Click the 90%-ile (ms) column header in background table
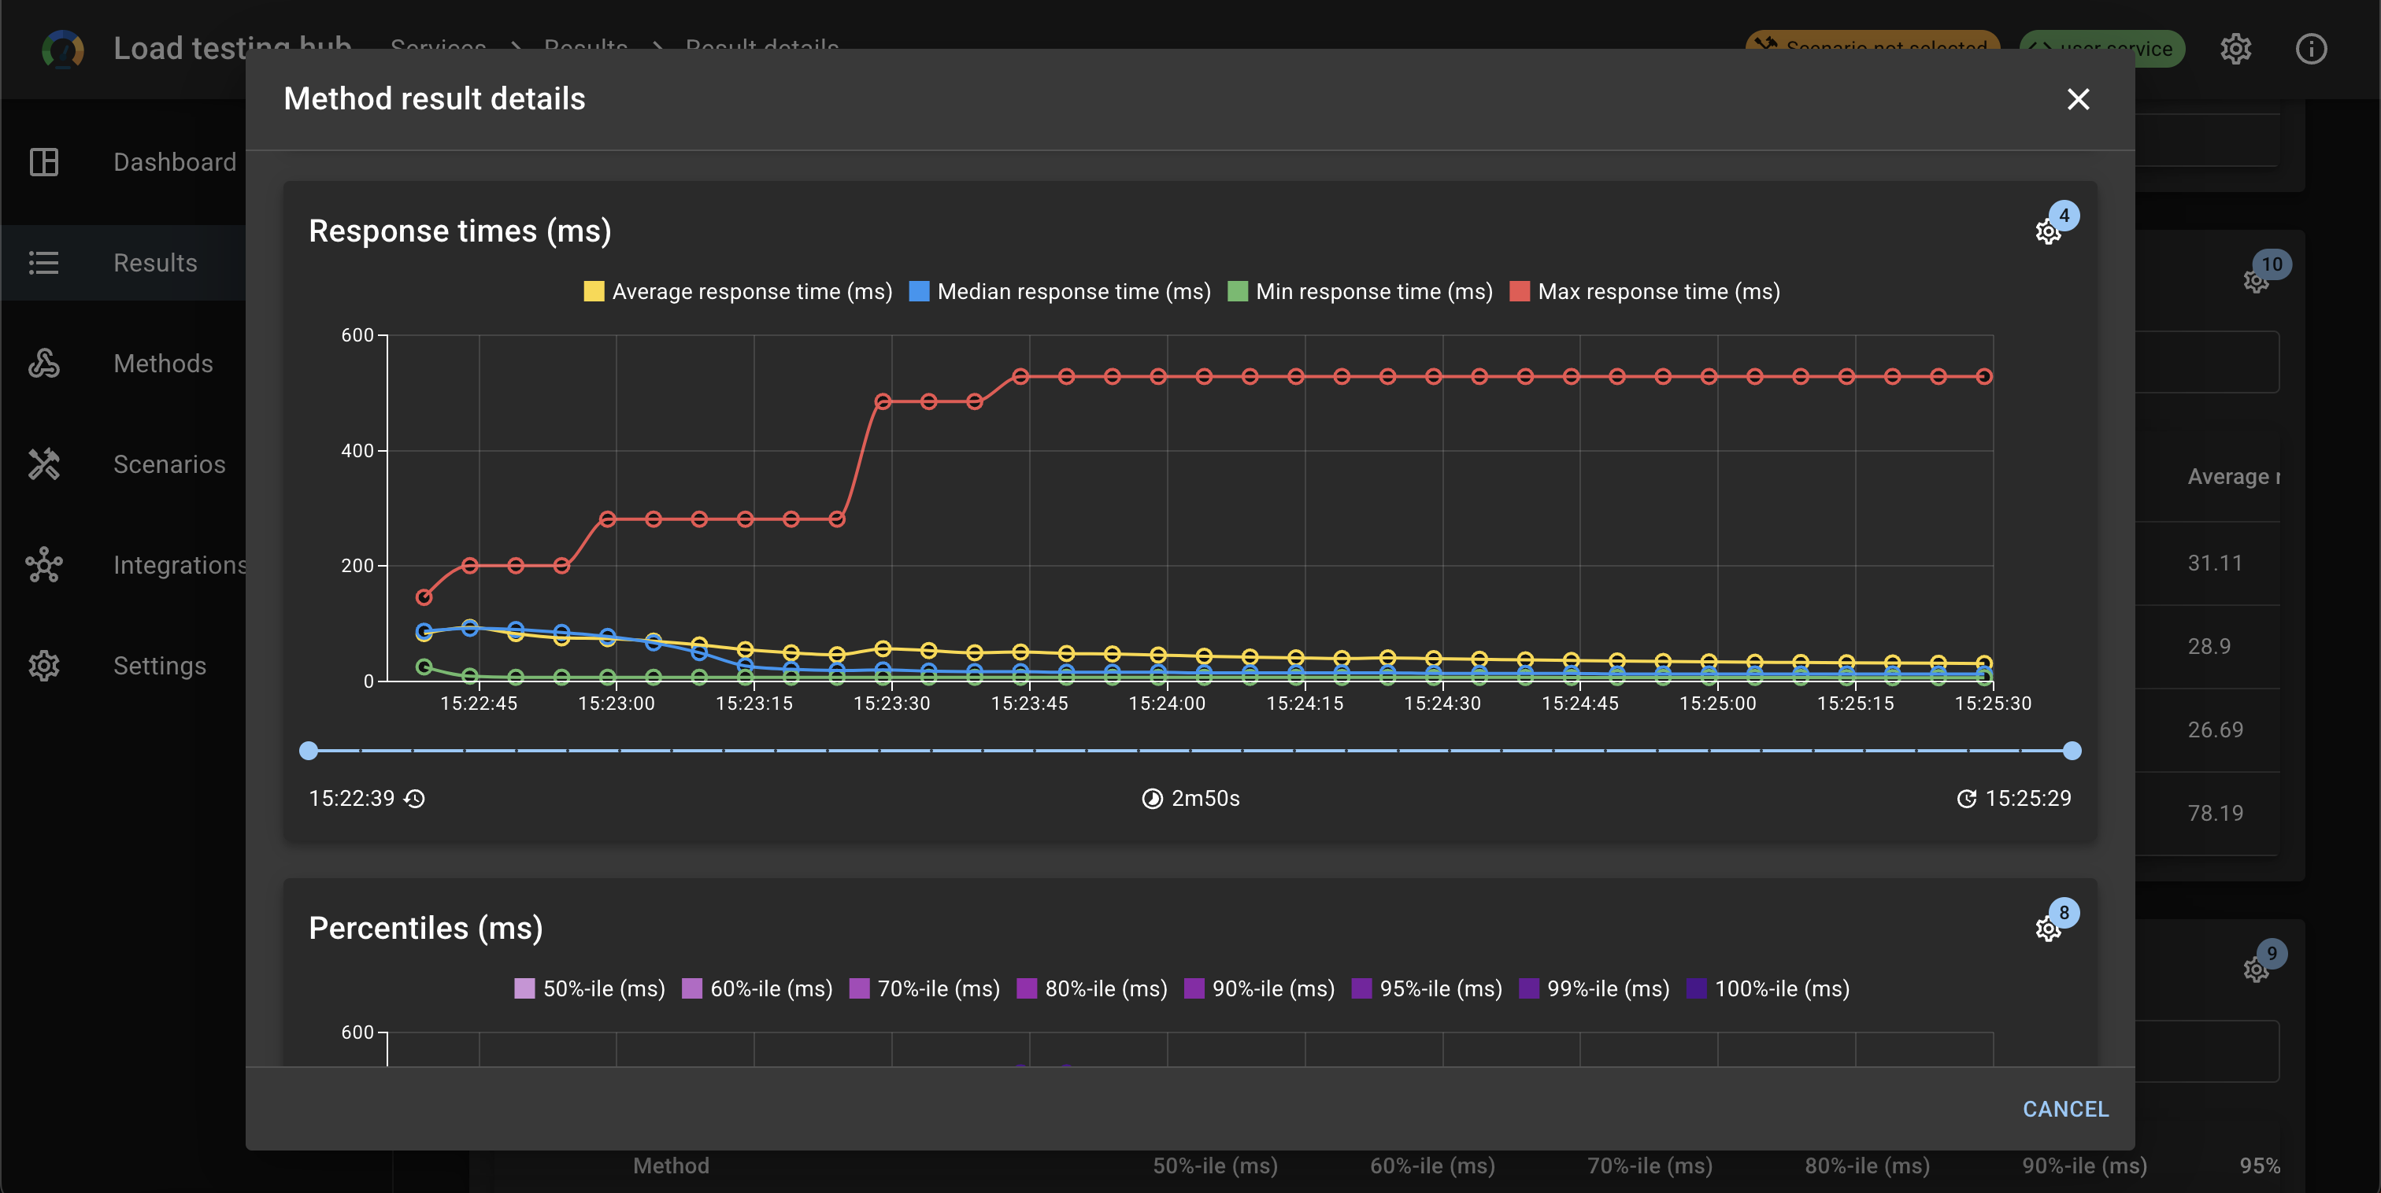The width and height of the screenshot is (2381, 1193). [x=2084, y=1166]
